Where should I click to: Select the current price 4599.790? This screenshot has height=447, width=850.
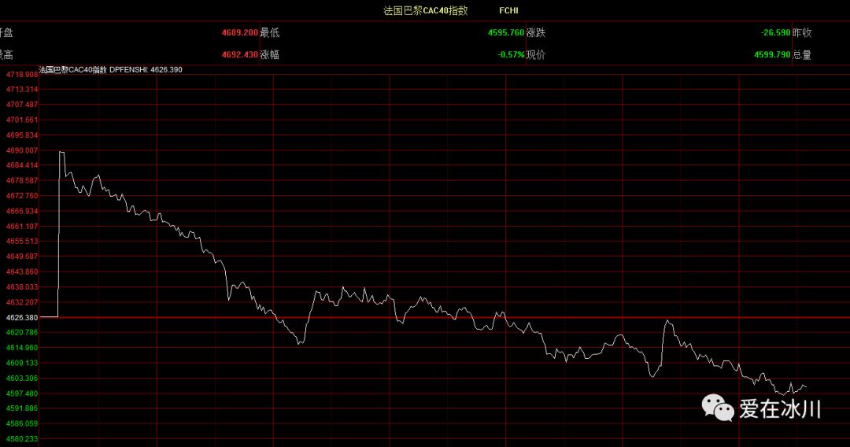(x=772, y=55)
